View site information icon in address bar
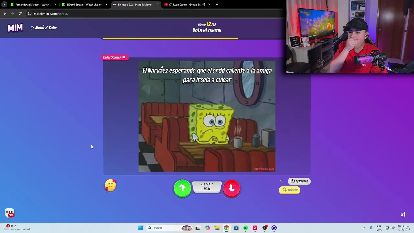414x233 pixels. click(x=29, y=14)
